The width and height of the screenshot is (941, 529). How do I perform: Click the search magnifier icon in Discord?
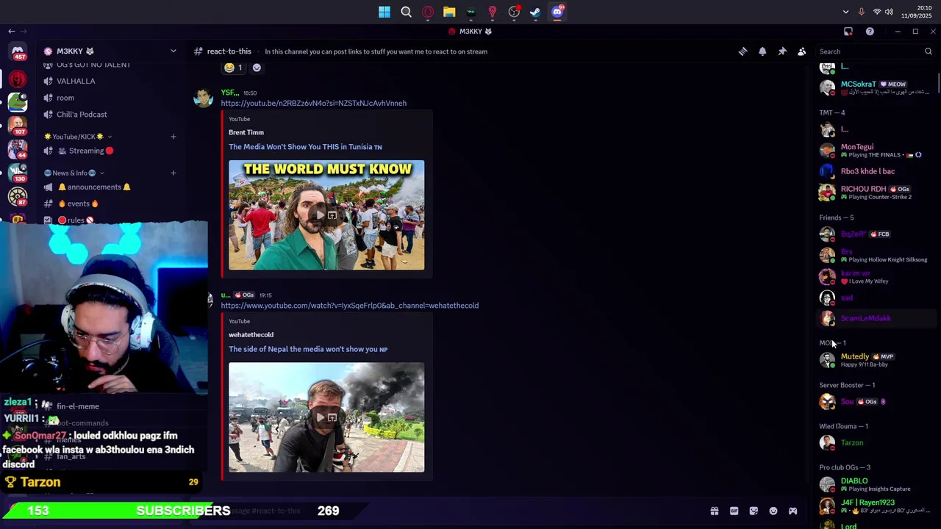pos(928,51)
